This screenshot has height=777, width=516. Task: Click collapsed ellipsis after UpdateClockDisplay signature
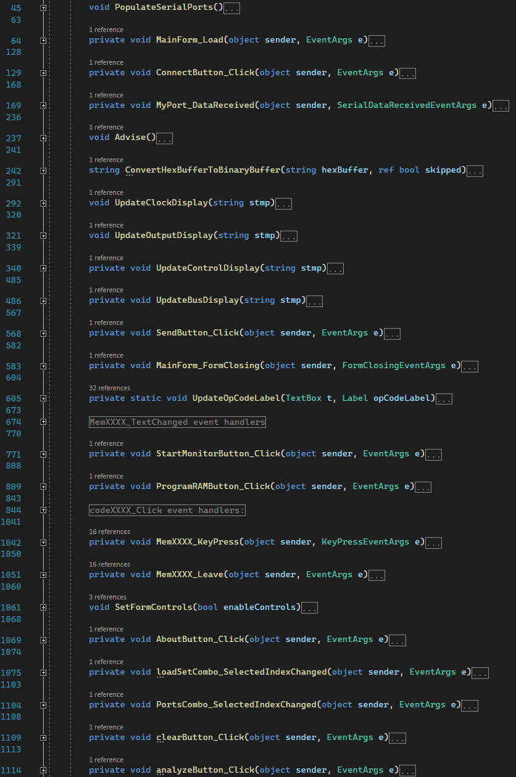[284, 203]
